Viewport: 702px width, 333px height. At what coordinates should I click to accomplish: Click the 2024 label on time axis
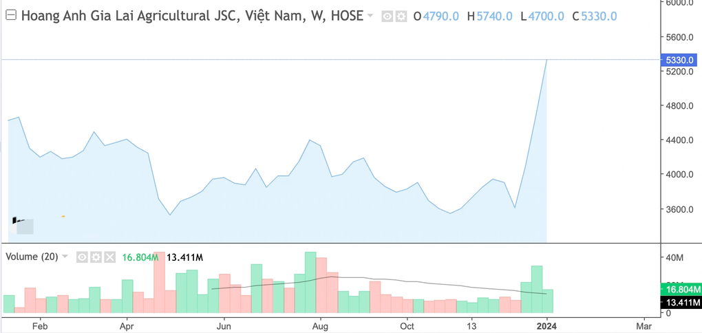click(x=546, y=325)
